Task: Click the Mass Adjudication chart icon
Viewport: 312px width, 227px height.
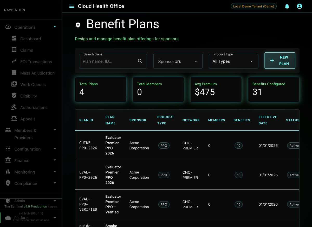Action: tap(14, 73)
